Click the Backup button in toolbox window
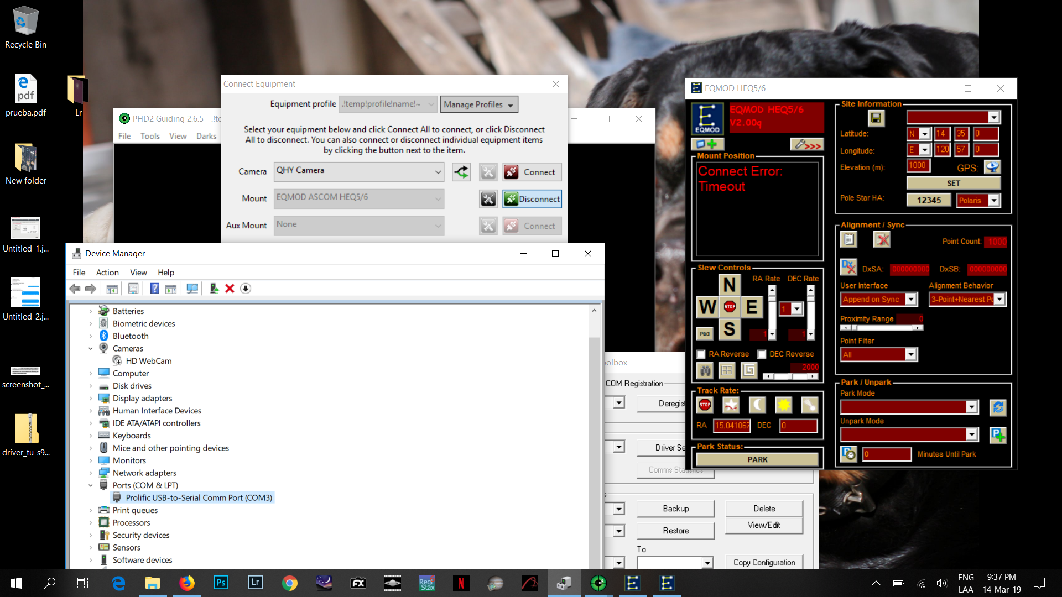 pos(675,509)
